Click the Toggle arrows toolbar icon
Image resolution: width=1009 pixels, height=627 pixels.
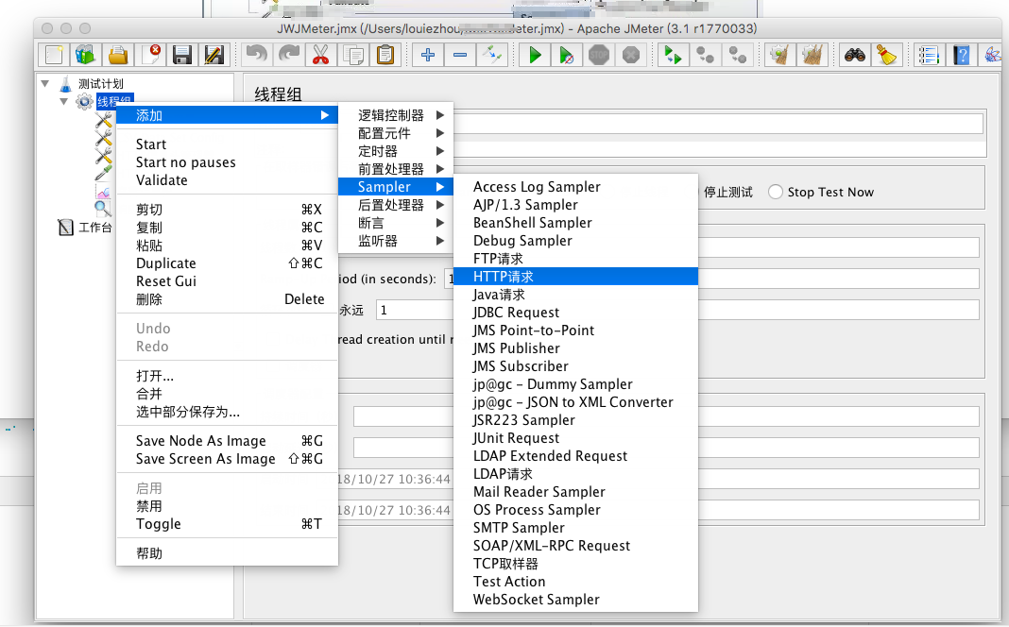(491, 56)
